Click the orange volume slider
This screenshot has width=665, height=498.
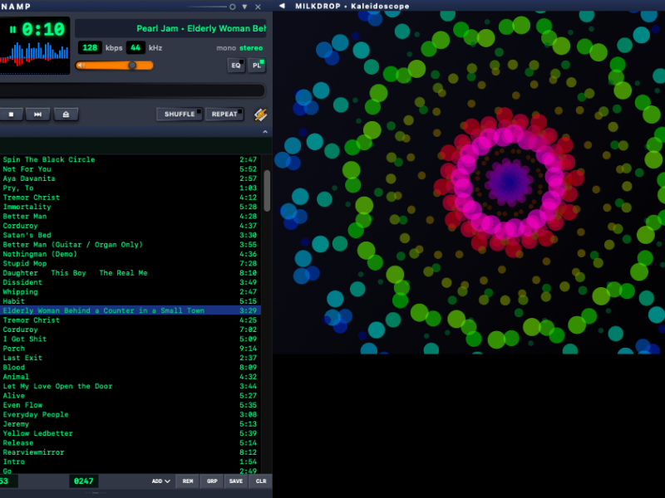(114, 65)
